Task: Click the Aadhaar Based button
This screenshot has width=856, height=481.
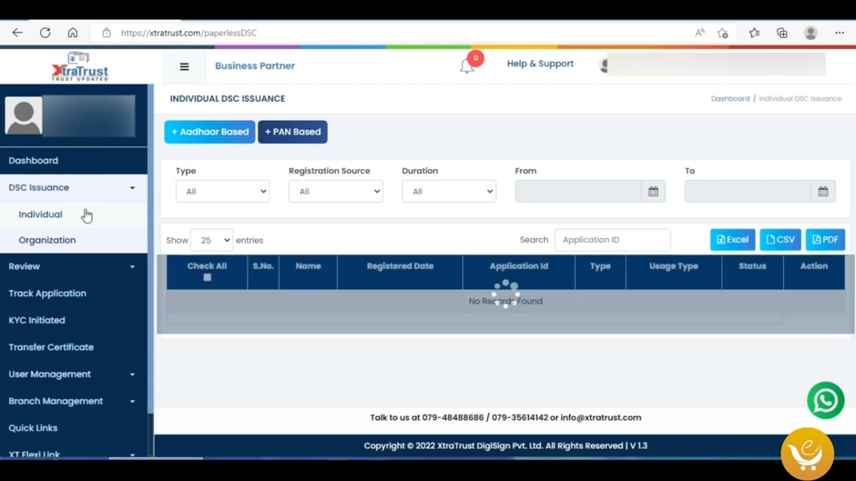Action: point(210,132)
